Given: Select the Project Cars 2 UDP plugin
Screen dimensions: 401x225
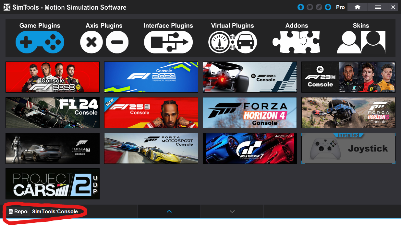Looking at the screenshot, I should point(53,184).
